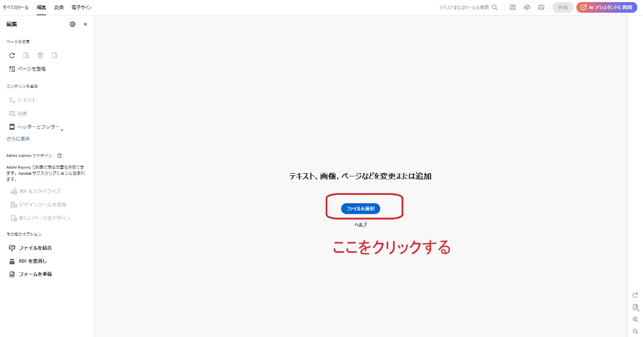The image size is (643, 337).
Task: Expand さらに表示 to show more options
Action: click(x=17, y=138)
